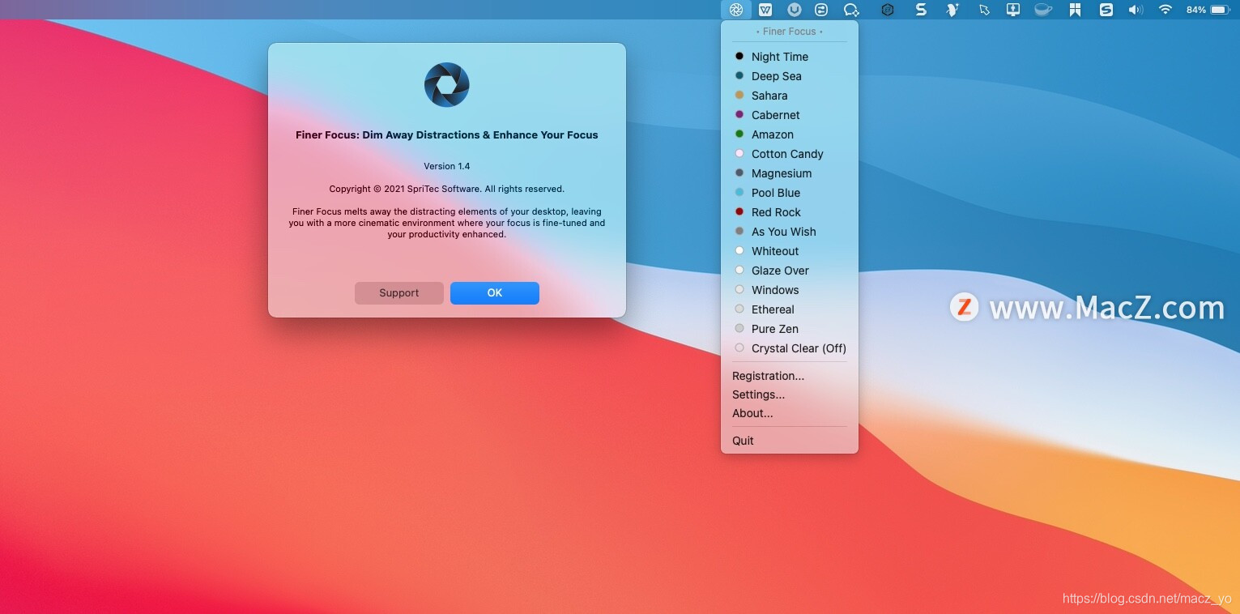Click the Finer Focus dialog title heading
This screenshot has height=614, width=1240.
tap(447, 135)
